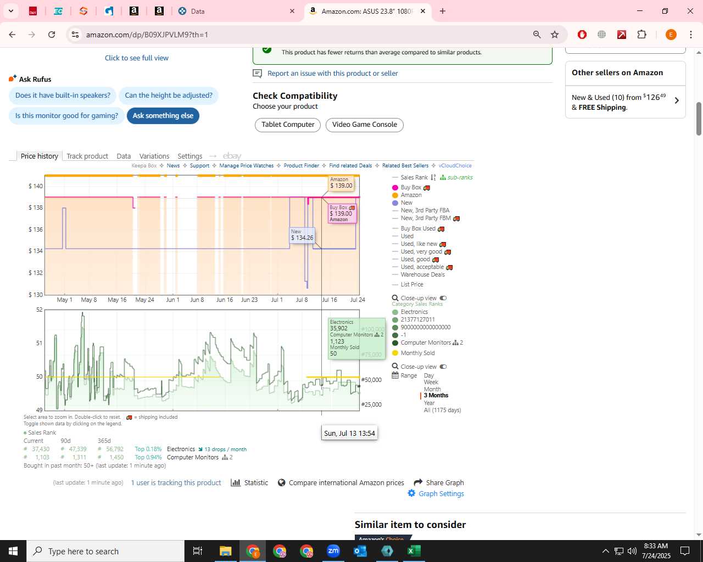Toggle List Price series

[x=408, y=284]
